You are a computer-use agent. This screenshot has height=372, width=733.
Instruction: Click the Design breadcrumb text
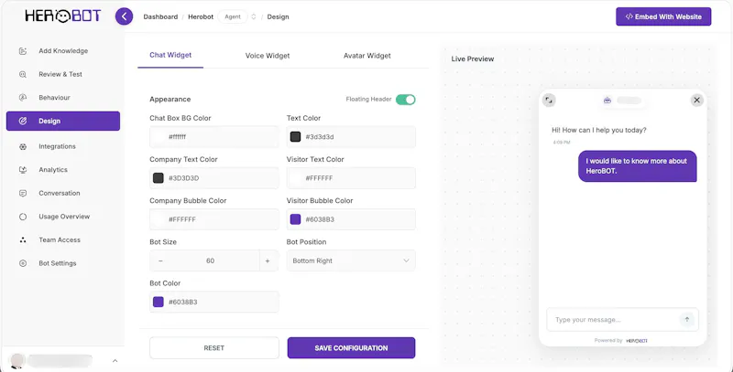(279, 16)
